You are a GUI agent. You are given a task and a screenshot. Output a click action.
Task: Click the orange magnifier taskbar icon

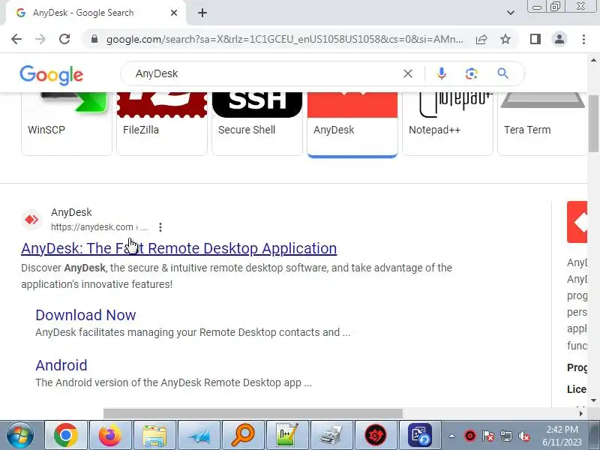(x=243, y=435)
